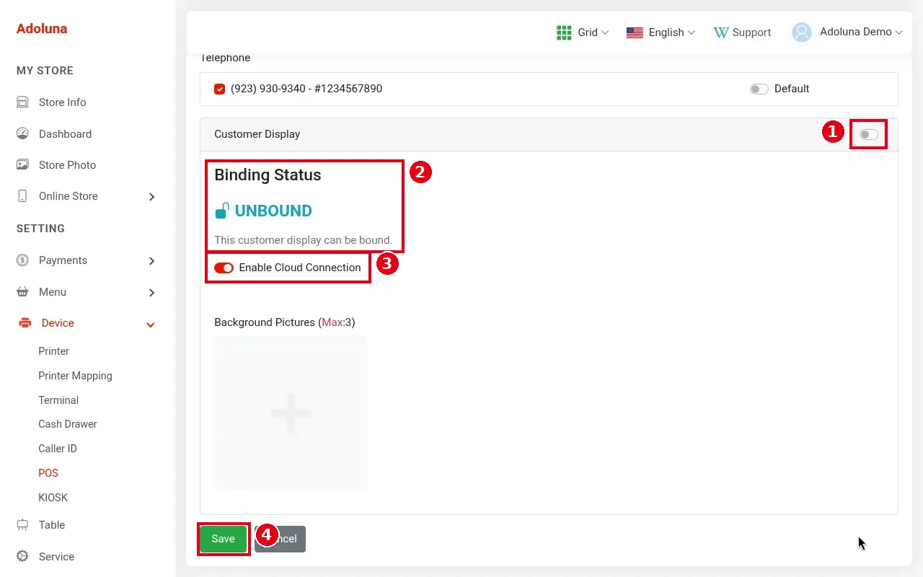Viewport: 923px width, 577px height.
Task: Click the Online Store phone icon
Action: point(22,196)
